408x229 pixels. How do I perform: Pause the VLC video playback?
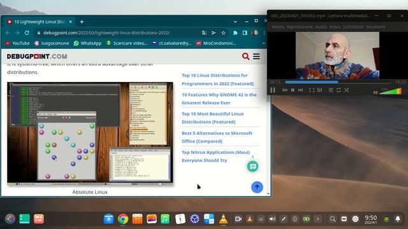click(273, 90)
